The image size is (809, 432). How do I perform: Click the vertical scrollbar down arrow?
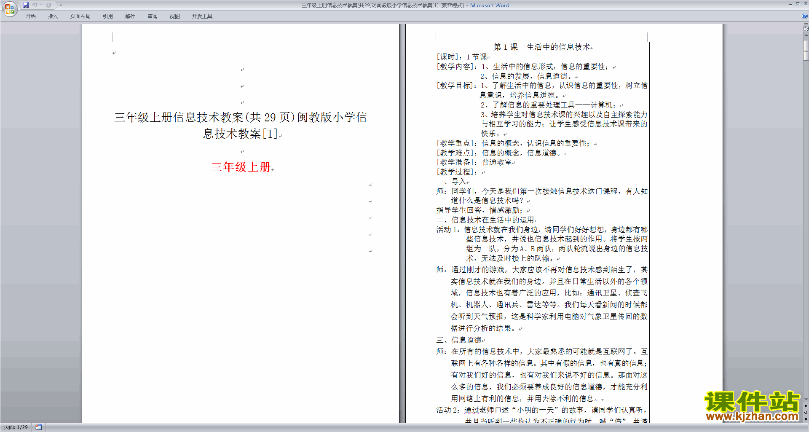806,400
